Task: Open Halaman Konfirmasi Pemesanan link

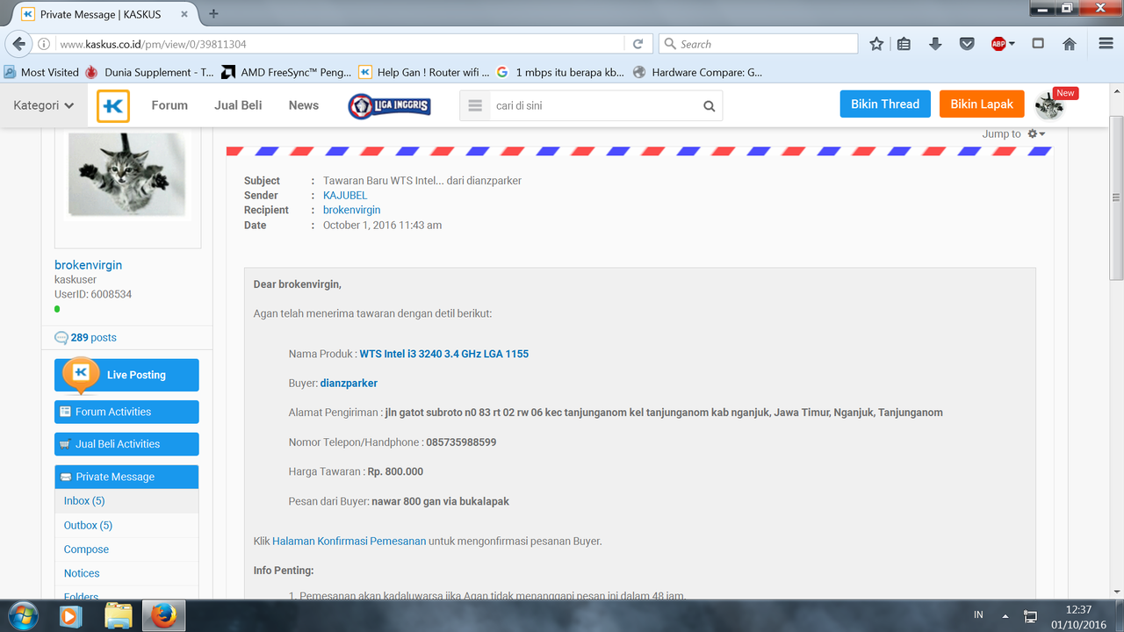Action: [349, 542]
